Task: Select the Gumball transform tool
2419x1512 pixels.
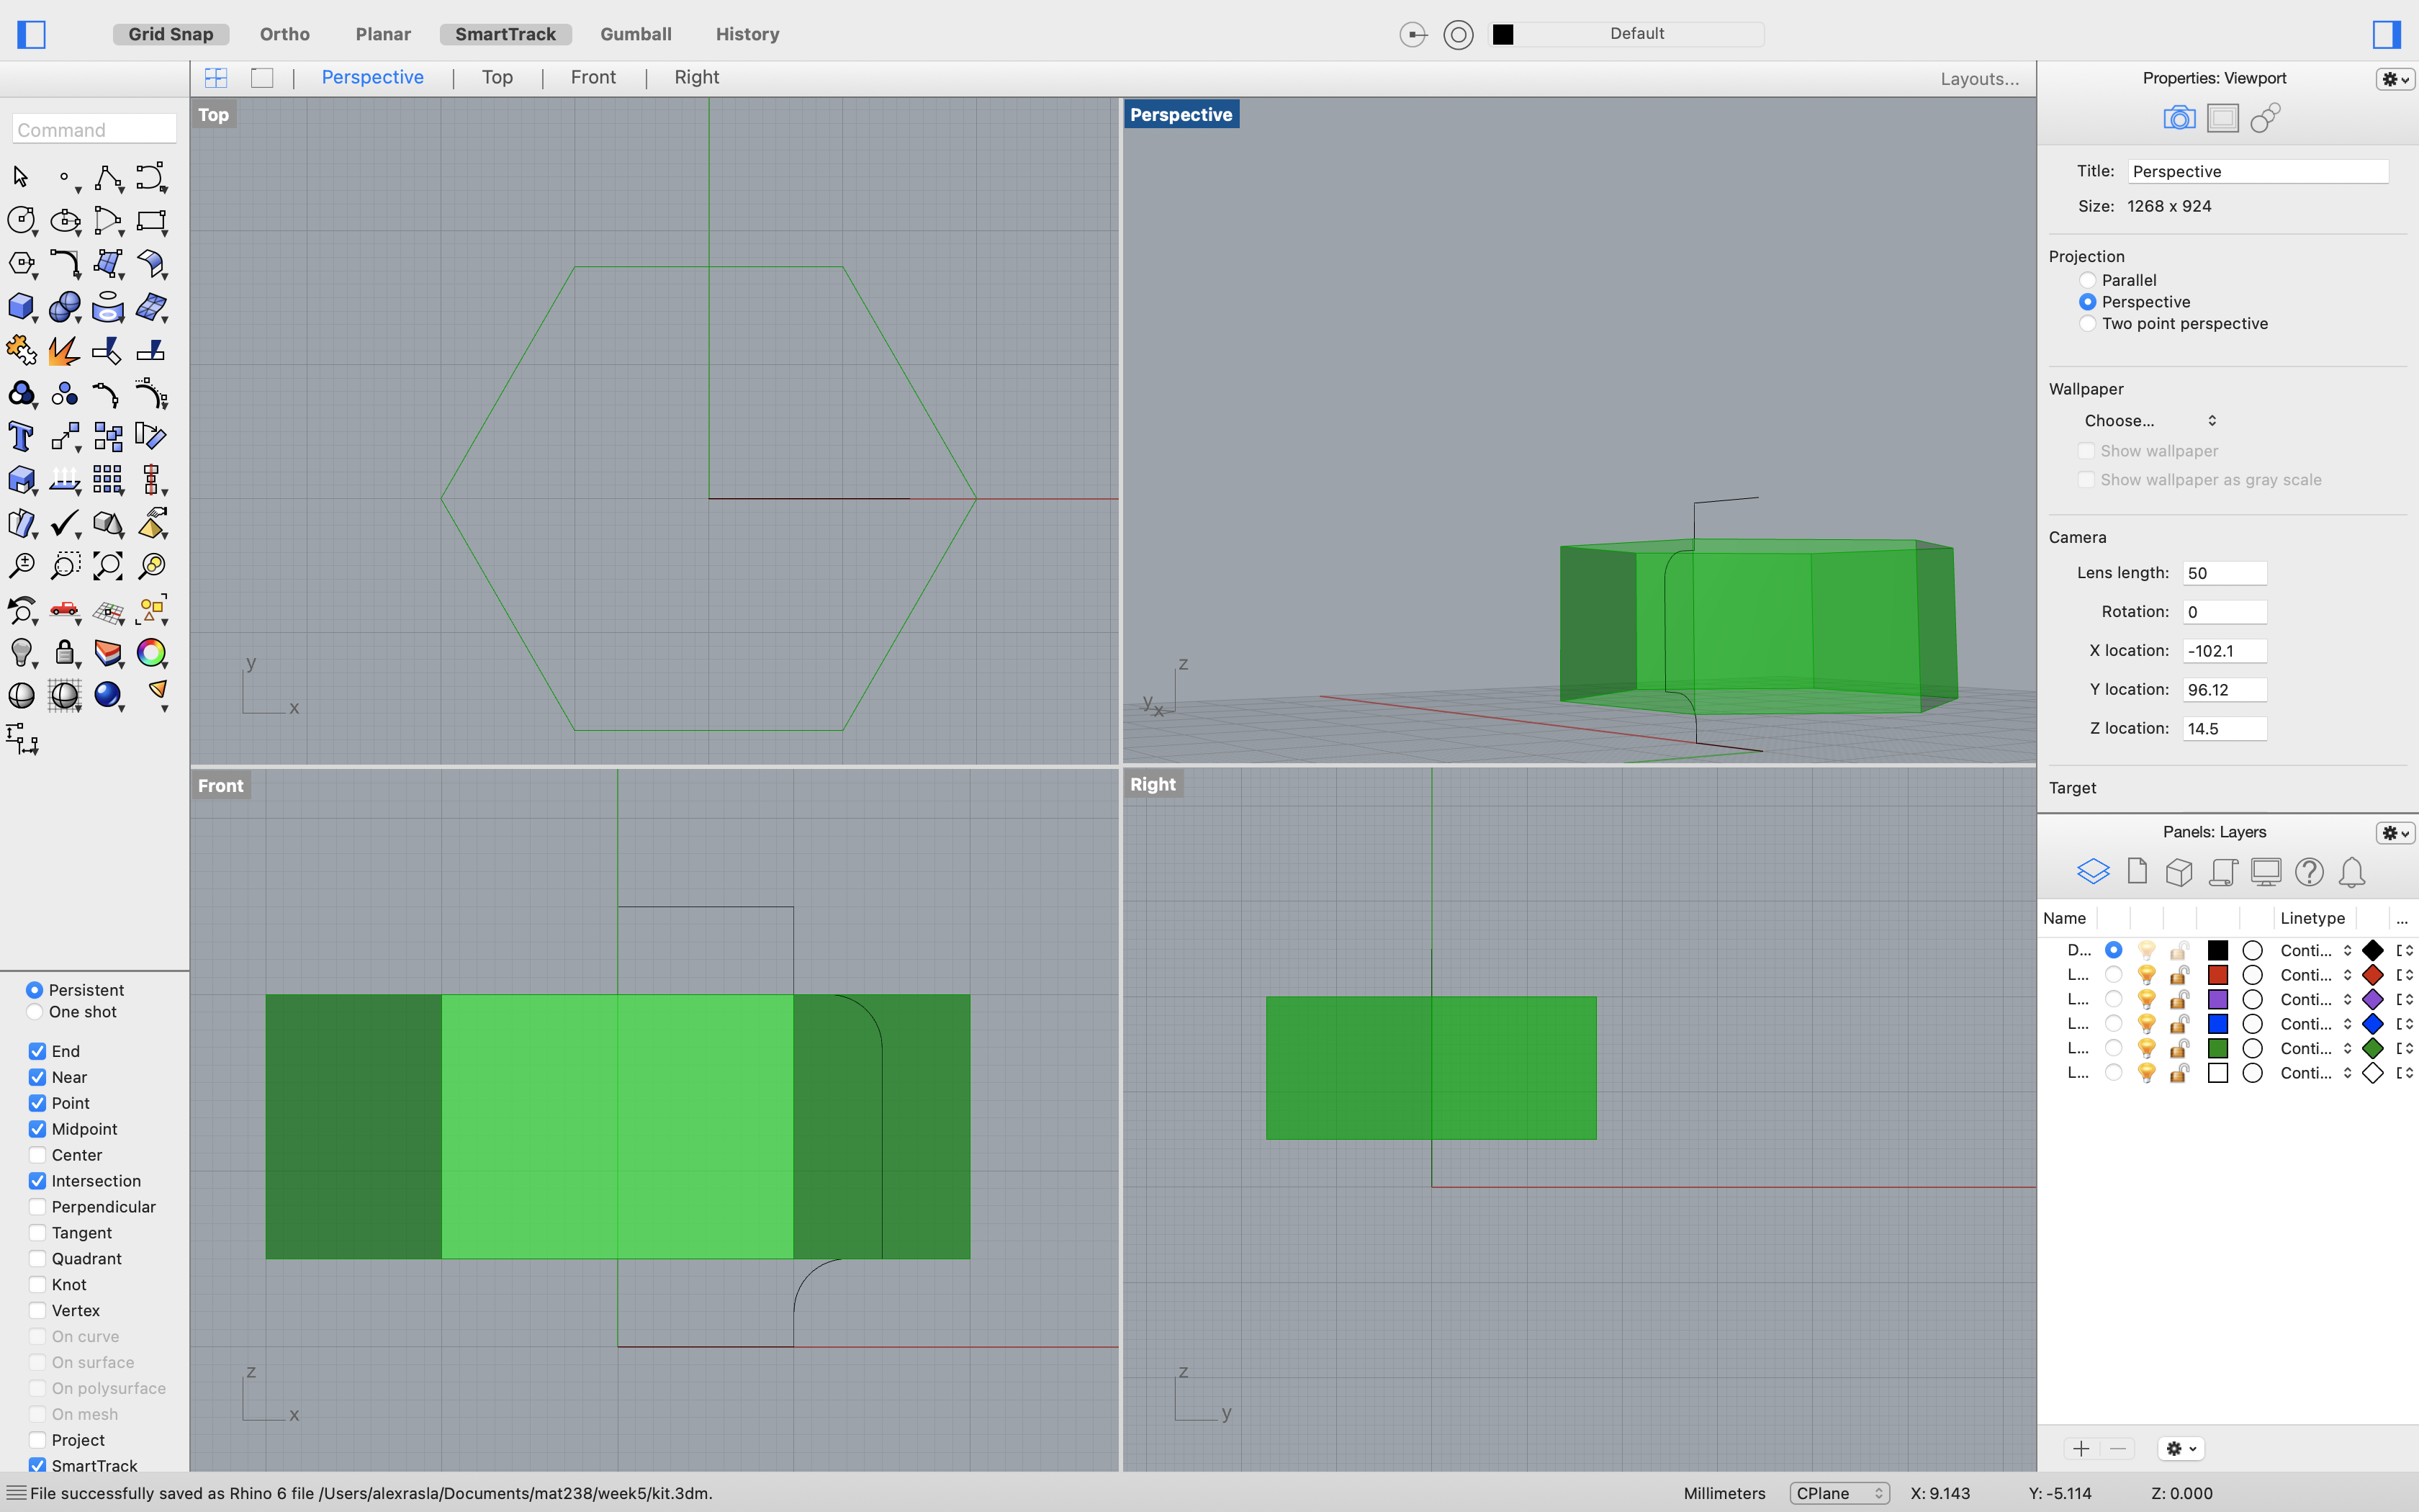Action: pos(636,33)
